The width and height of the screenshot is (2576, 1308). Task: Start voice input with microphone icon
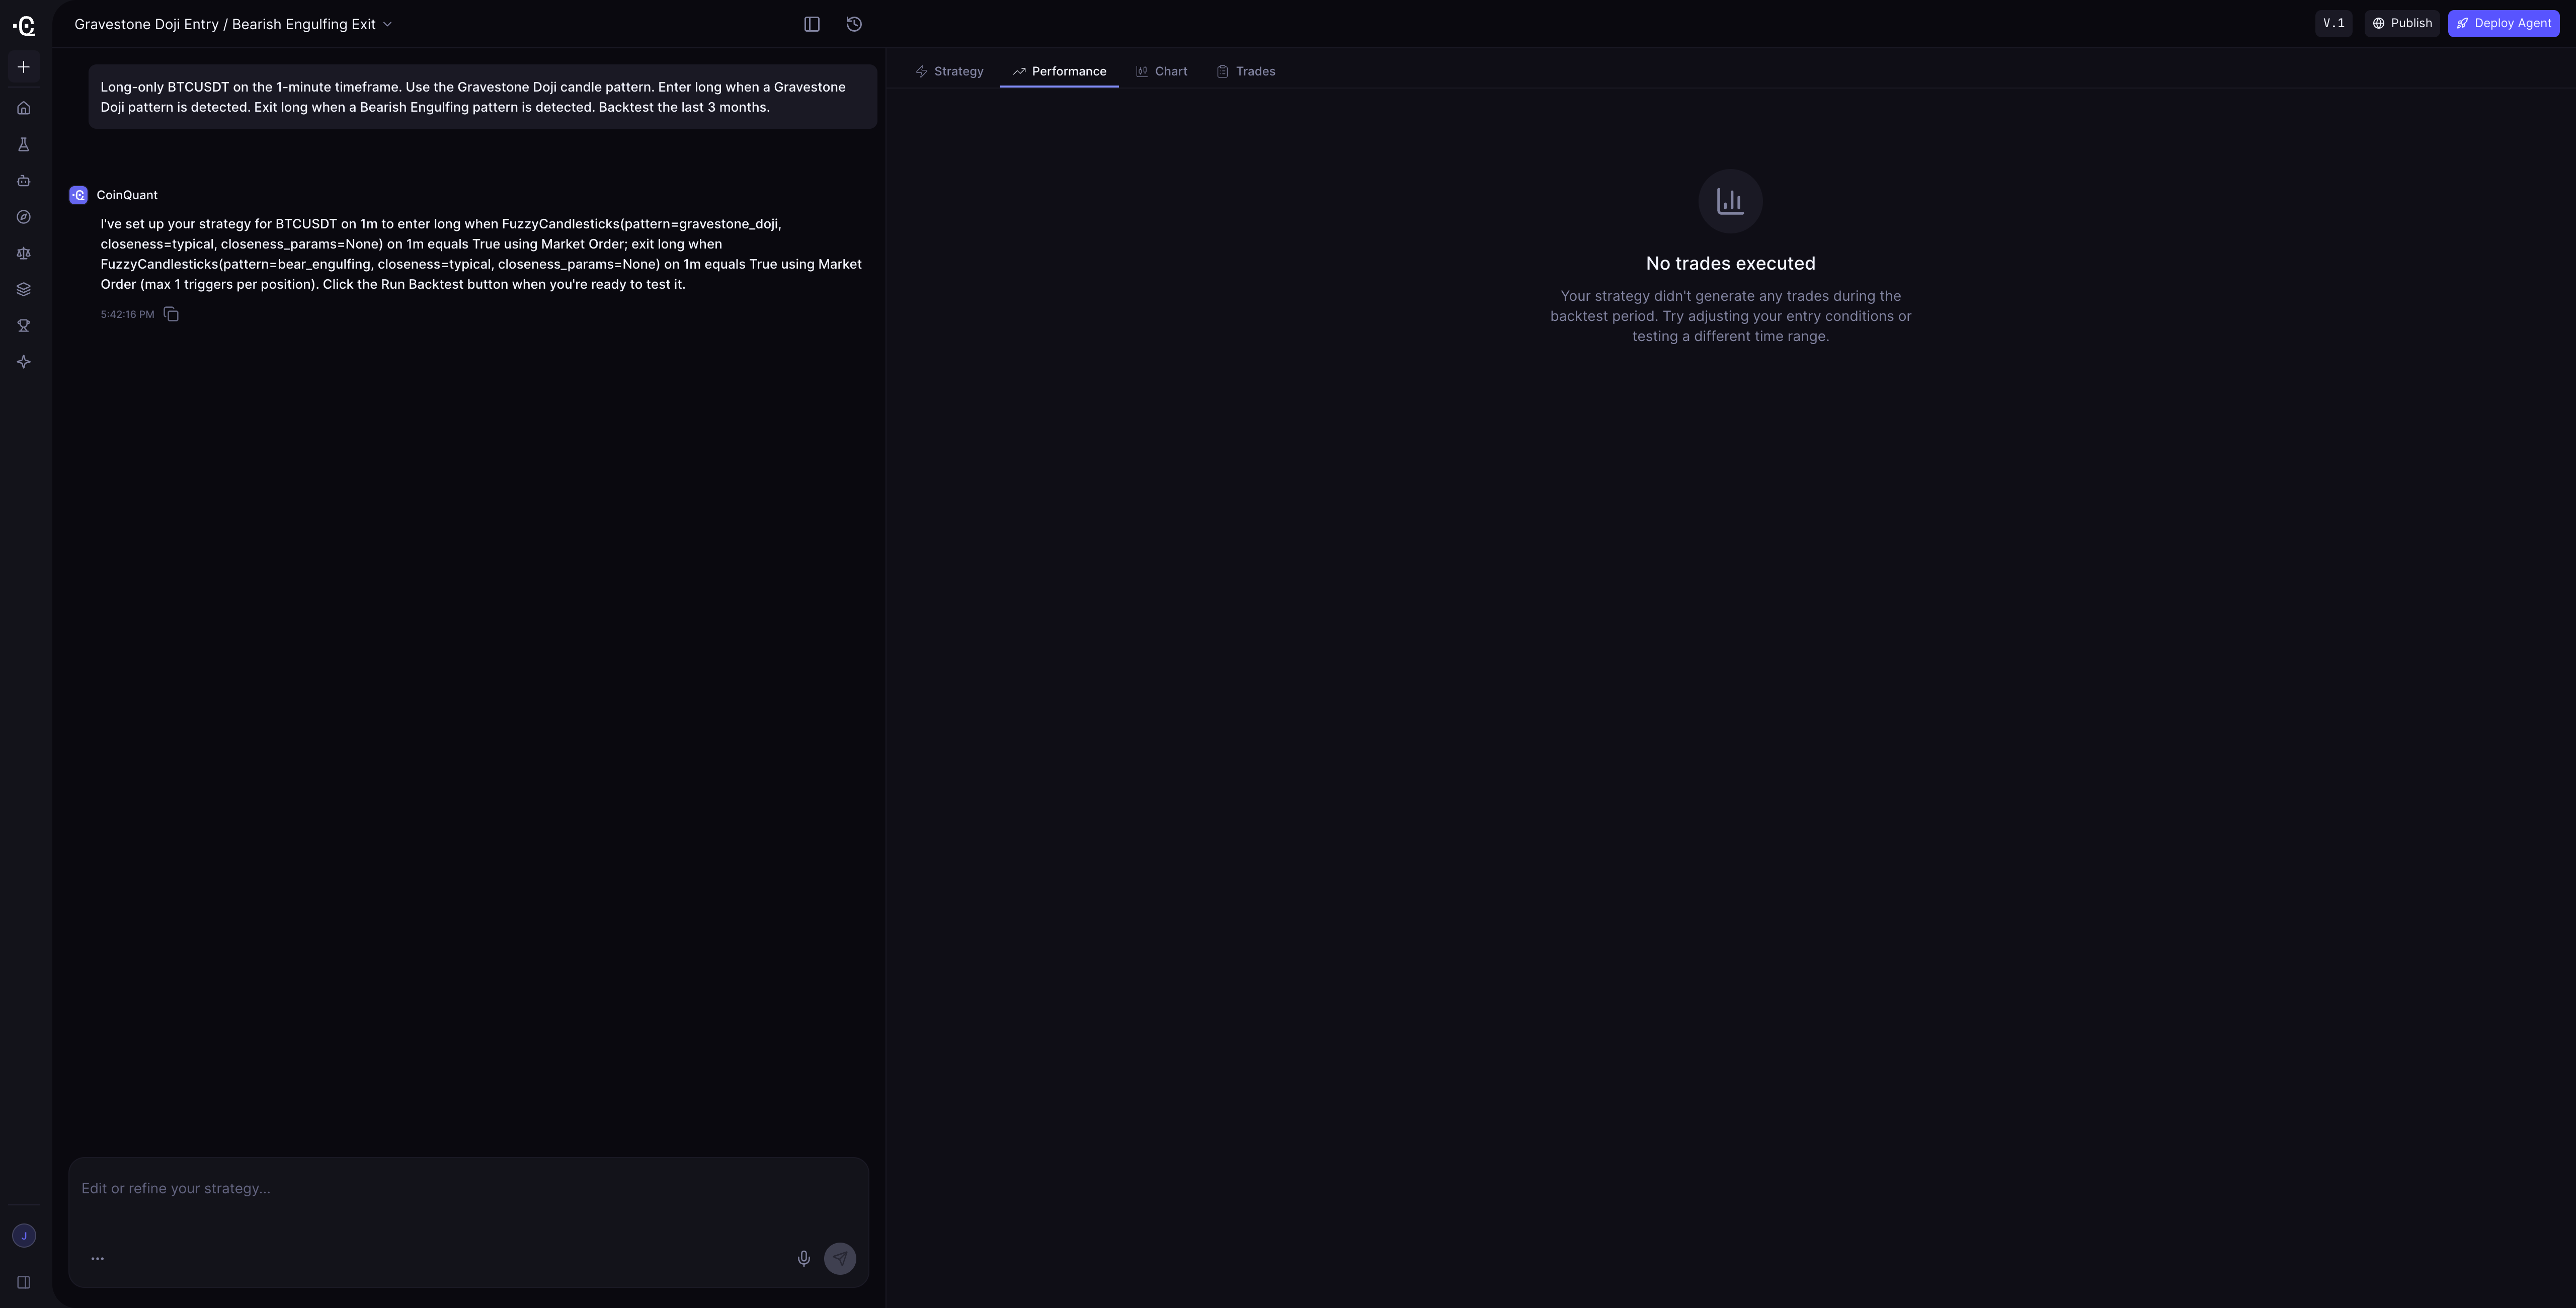point(804,1259)
